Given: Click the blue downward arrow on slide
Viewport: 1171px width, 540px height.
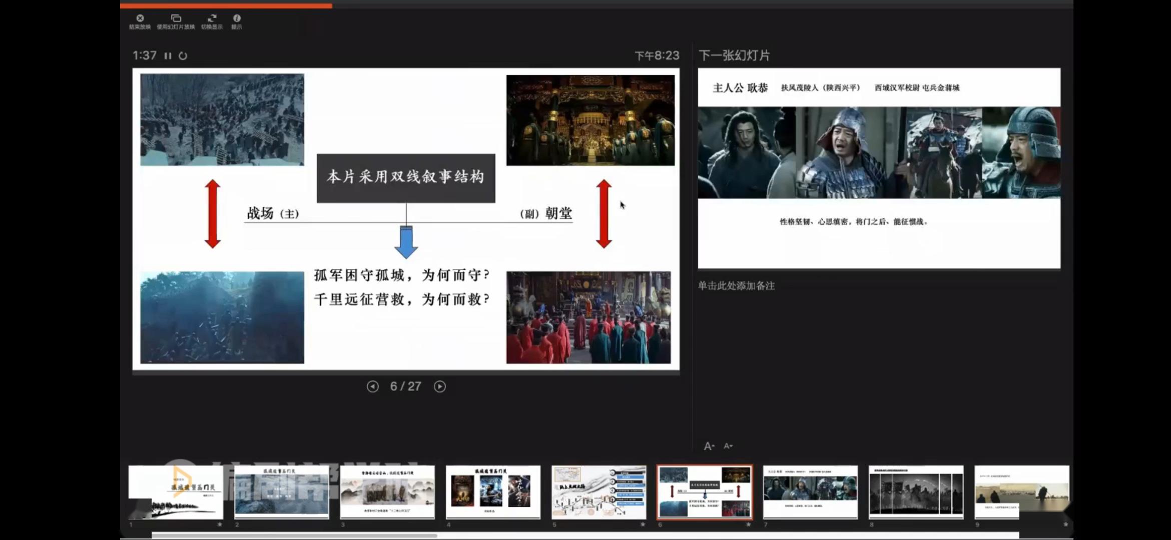Looking at the screenshot, I should [x=406, y=242].
